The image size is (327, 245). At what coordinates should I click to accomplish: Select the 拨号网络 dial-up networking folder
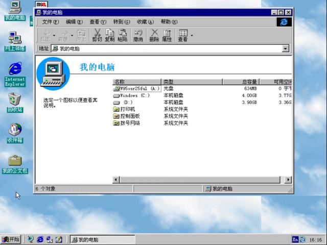point(127,123)
